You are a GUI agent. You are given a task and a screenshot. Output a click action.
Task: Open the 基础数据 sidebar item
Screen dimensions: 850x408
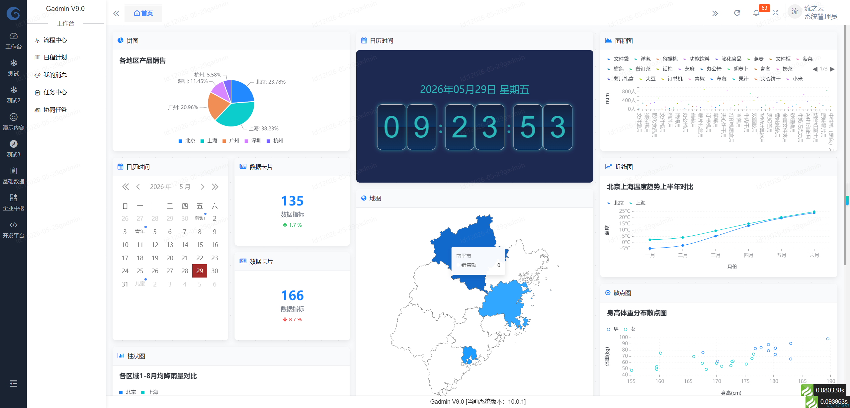[x=13, y=176]
